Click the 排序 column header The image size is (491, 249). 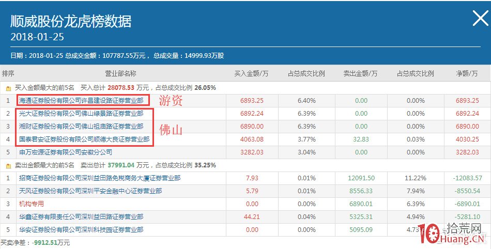(x=8, y=73)
